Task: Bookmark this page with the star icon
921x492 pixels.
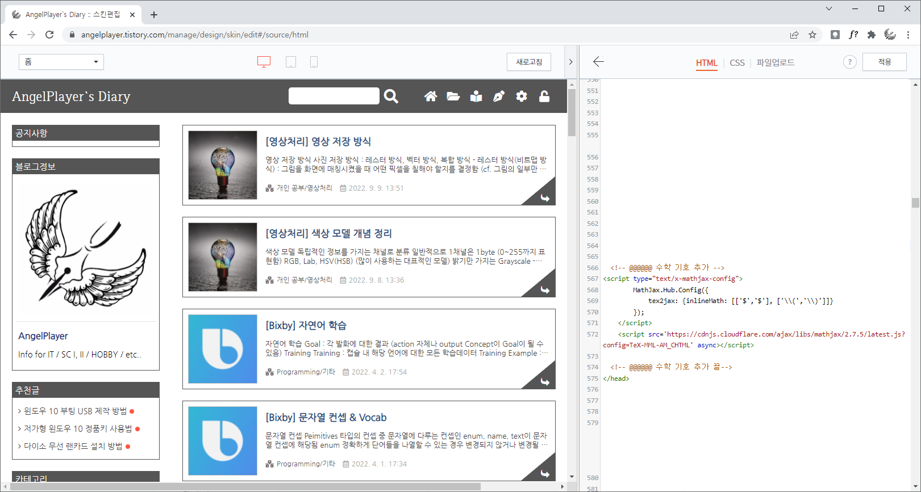Action: pos(812,35)
